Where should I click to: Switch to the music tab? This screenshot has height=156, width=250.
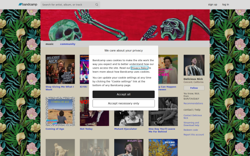[50, 44]
